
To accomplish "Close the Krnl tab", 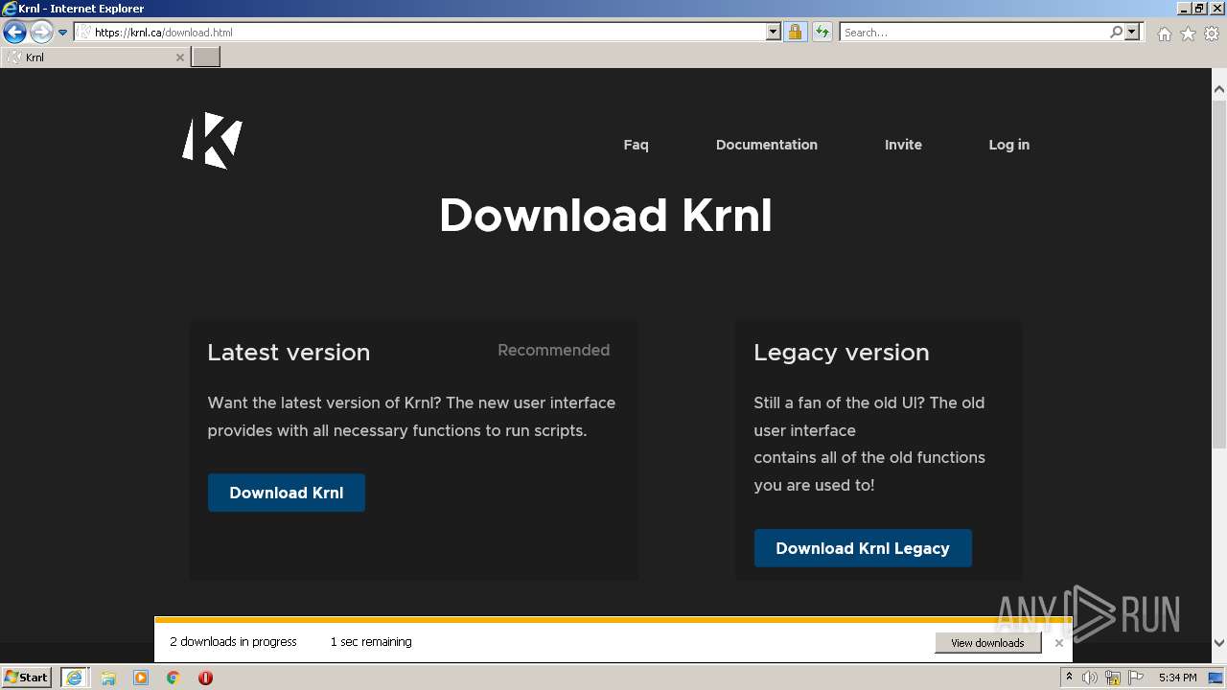I will [x=179, y=57].
